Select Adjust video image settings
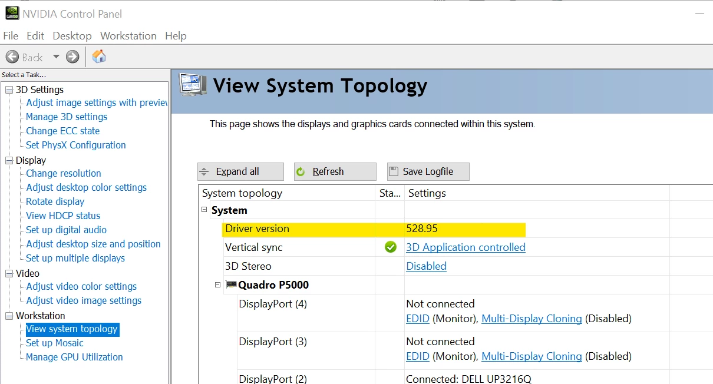 (84, 300)
